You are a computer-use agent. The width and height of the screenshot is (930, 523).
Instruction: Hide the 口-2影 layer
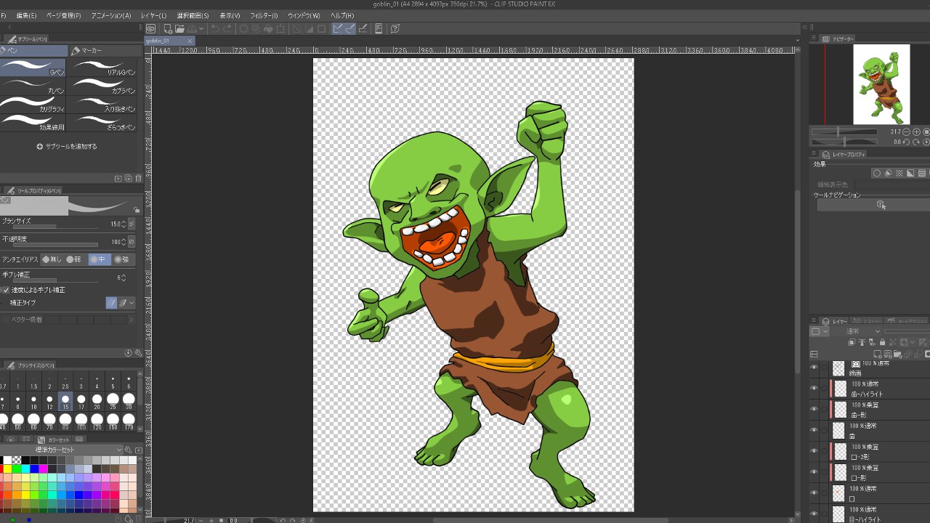click(814, 451)
